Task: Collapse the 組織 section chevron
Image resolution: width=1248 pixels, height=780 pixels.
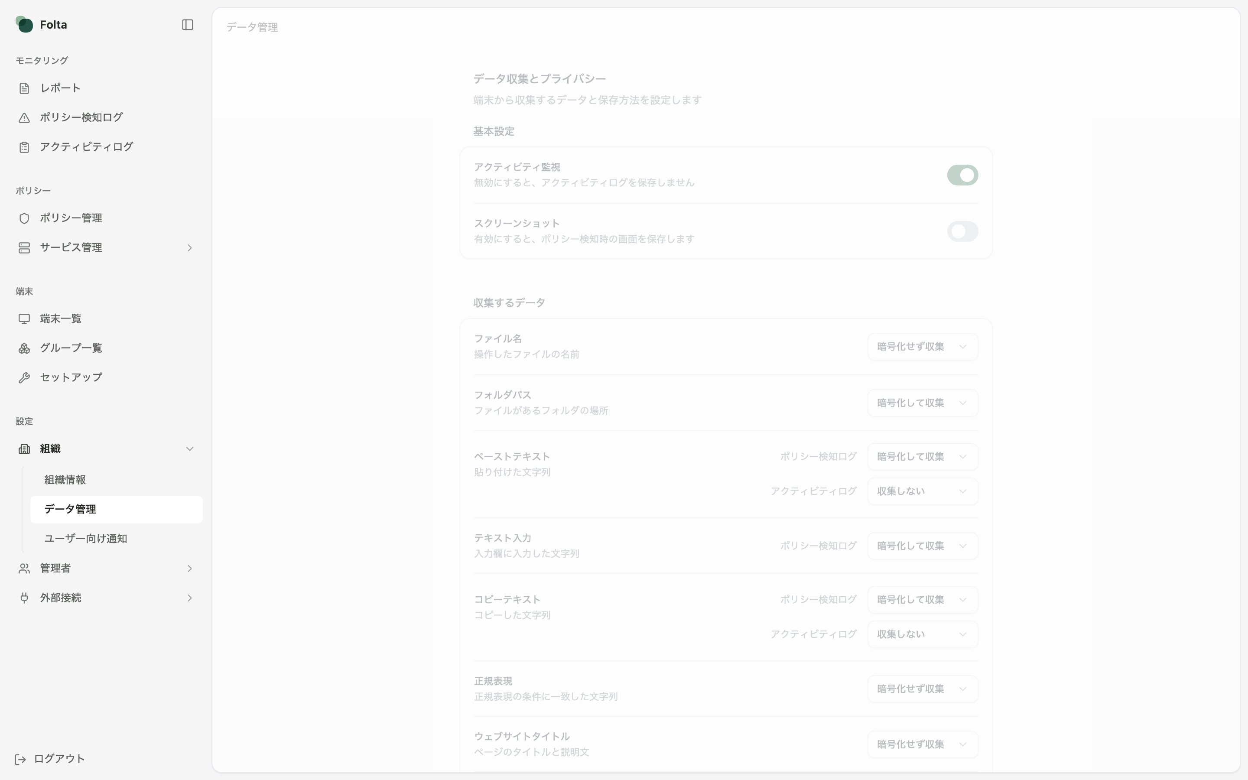Action: (189, 449)
